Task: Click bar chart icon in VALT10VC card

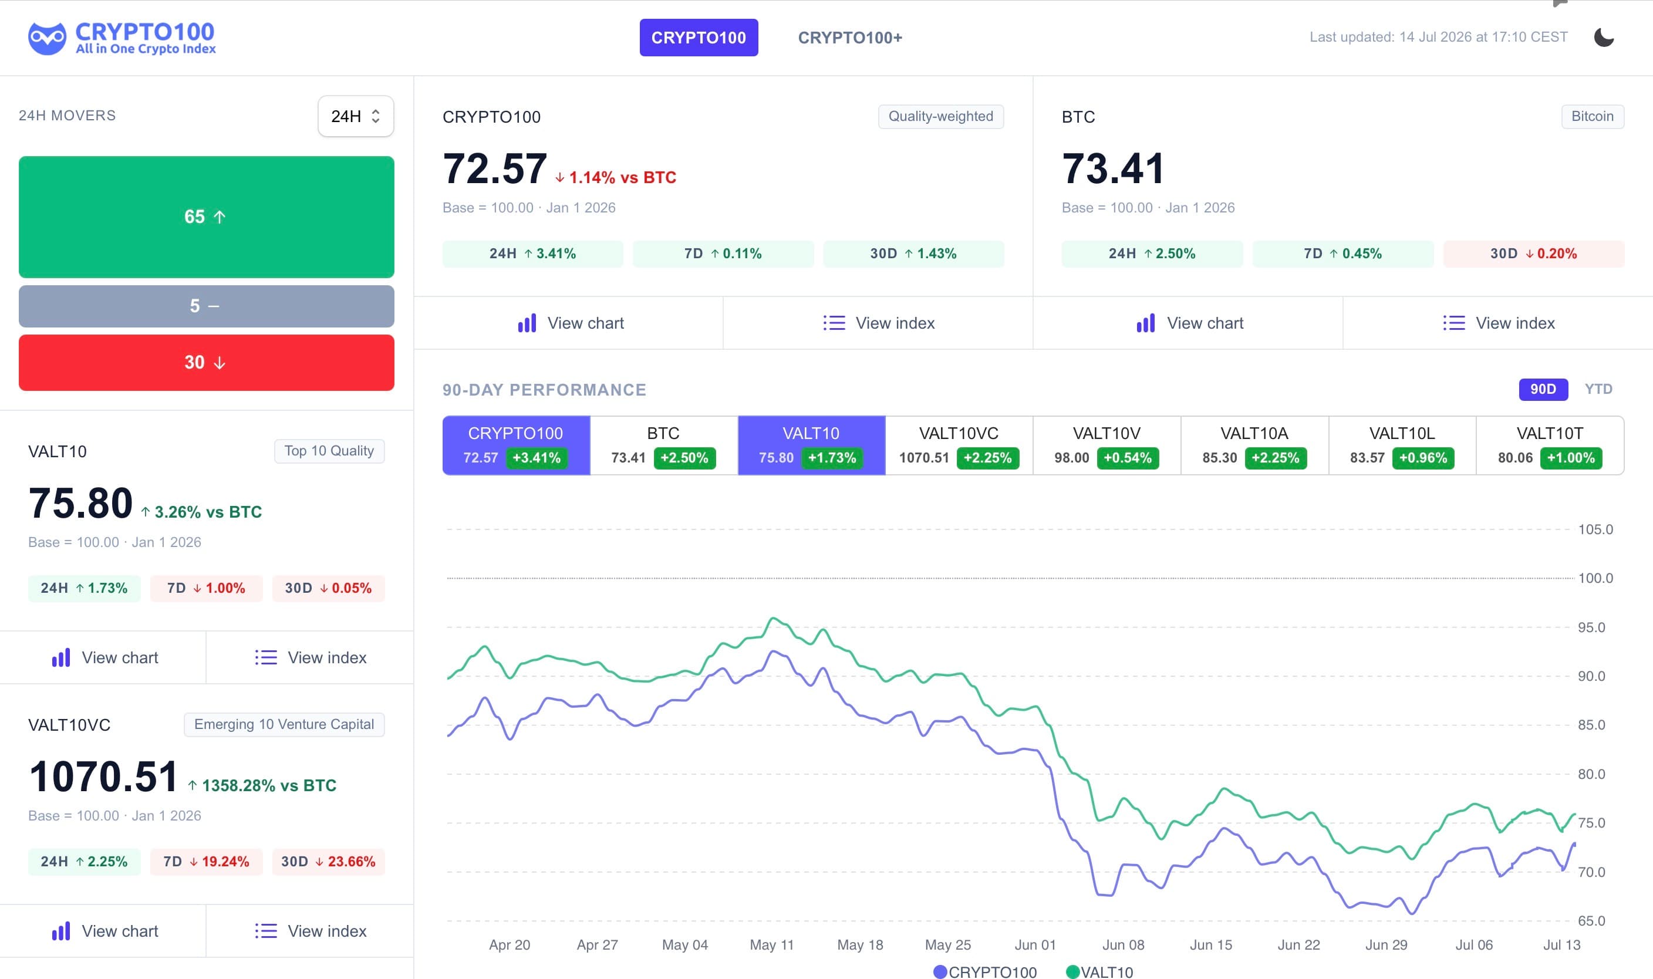Action: coord(62,931)
